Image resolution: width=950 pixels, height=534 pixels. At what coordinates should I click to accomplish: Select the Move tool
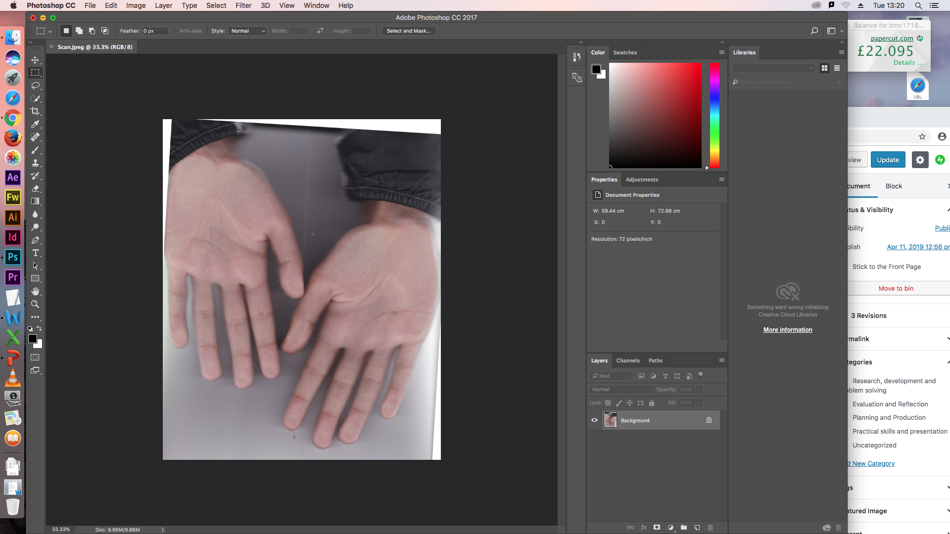[x=35, y=60]
